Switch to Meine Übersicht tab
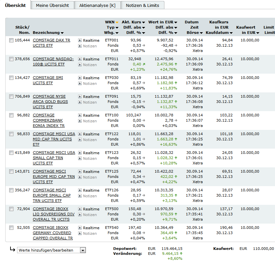 point(52,5)
